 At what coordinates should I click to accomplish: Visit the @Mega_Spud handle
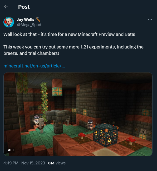29,25
